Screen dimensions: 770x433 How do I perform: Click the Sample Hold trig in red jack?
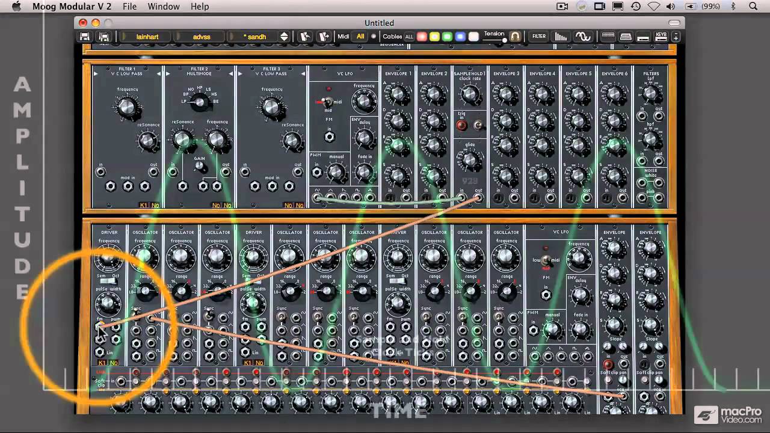click(462, 126)
